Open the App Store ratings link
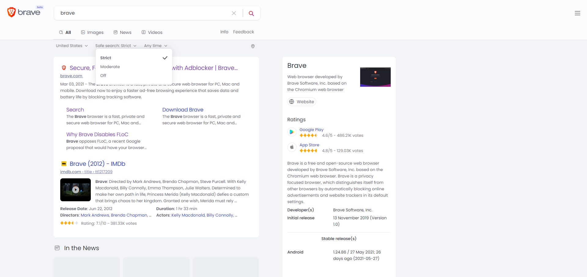This screenshot has width=587, height=277. click(309, 145)
